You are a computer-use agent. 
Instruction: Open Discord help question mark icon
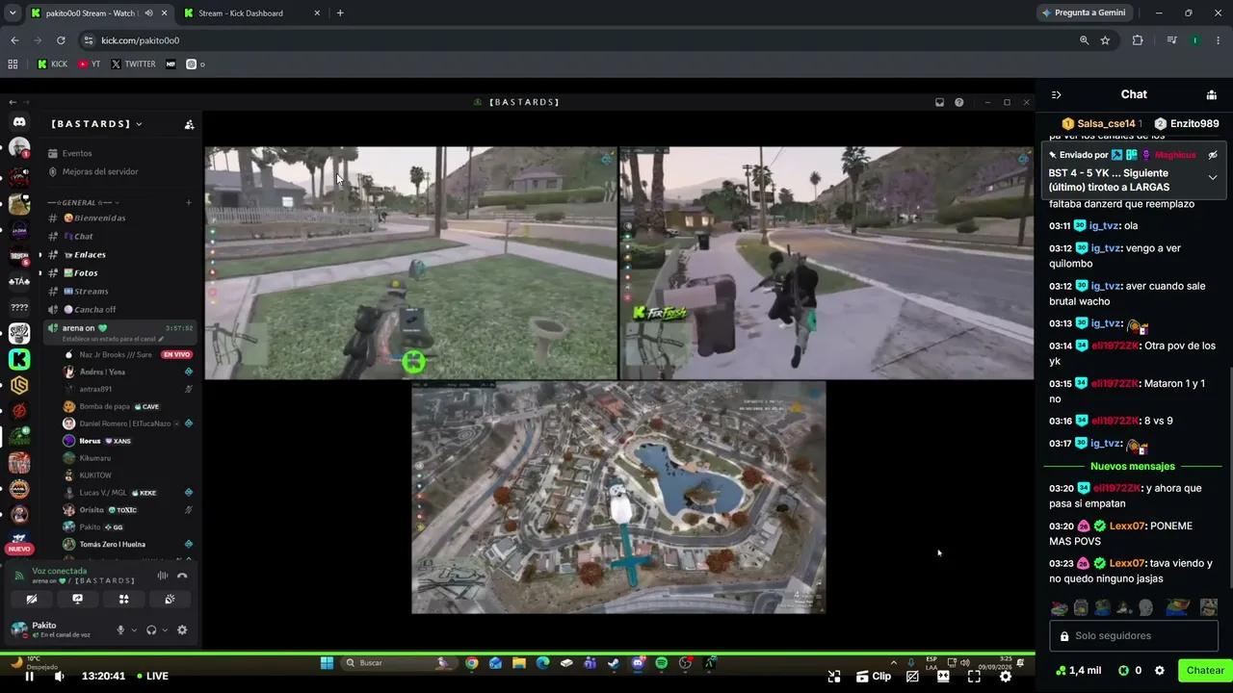(x=959, y=102)
